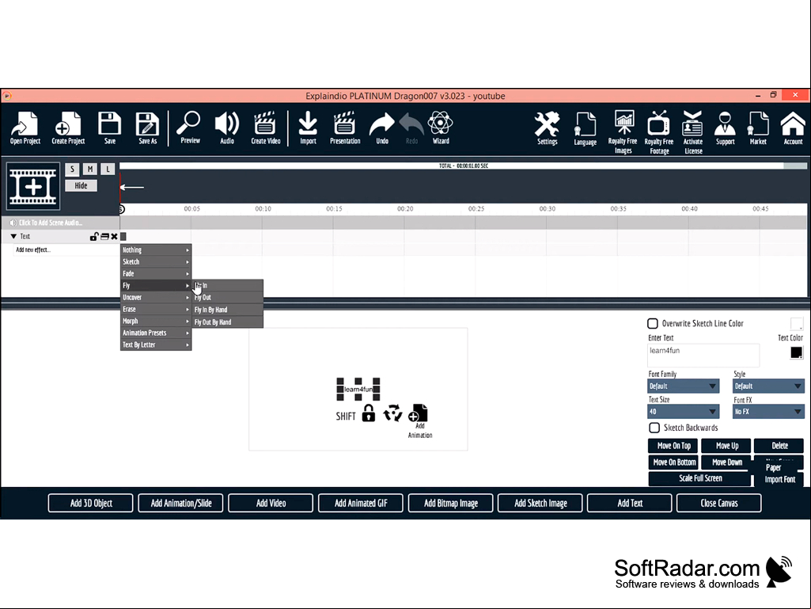
Task: Select Fly In By Hand effect
Action: 228,310
